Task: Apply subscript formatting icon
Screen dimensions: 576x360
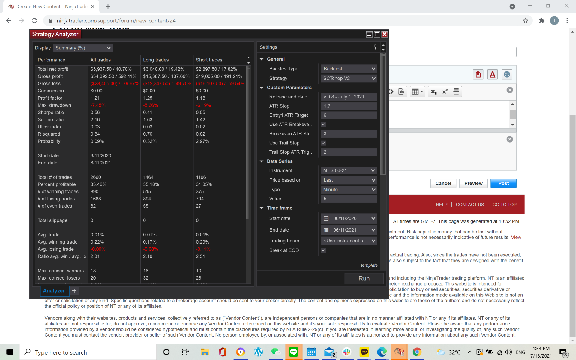Action: [434, 92]
